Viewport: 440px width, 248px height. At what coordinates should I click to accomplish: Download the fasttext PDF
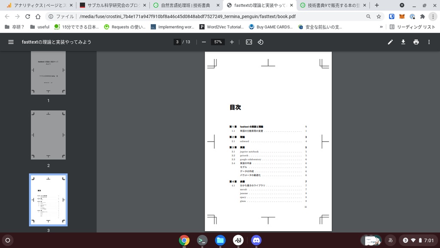coord(403,42)
